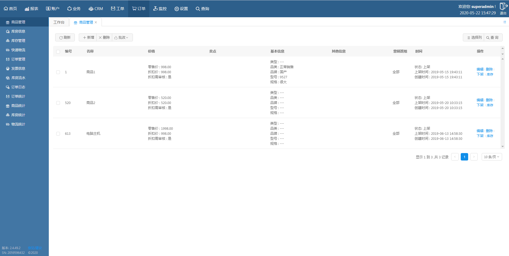
Task: Open the CRM top menu
Action: pos(95,9)
